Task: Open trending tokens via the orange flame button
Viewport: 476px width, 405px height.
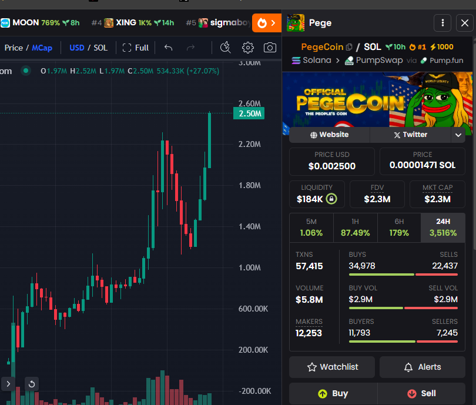Action: click(267, 23)
